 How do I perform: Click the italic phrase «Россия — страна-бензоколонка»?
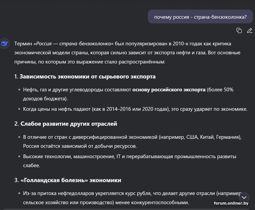coord(73,44)
